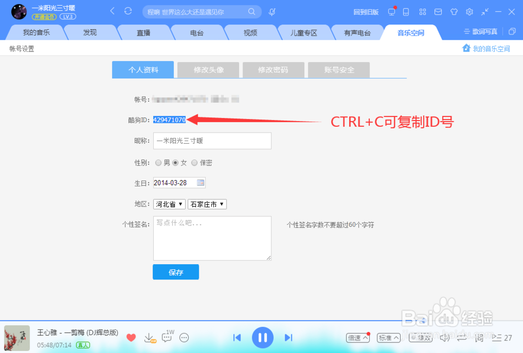
Task: Click the user avatar in the title bar
Action: click(x=19, y=11)
